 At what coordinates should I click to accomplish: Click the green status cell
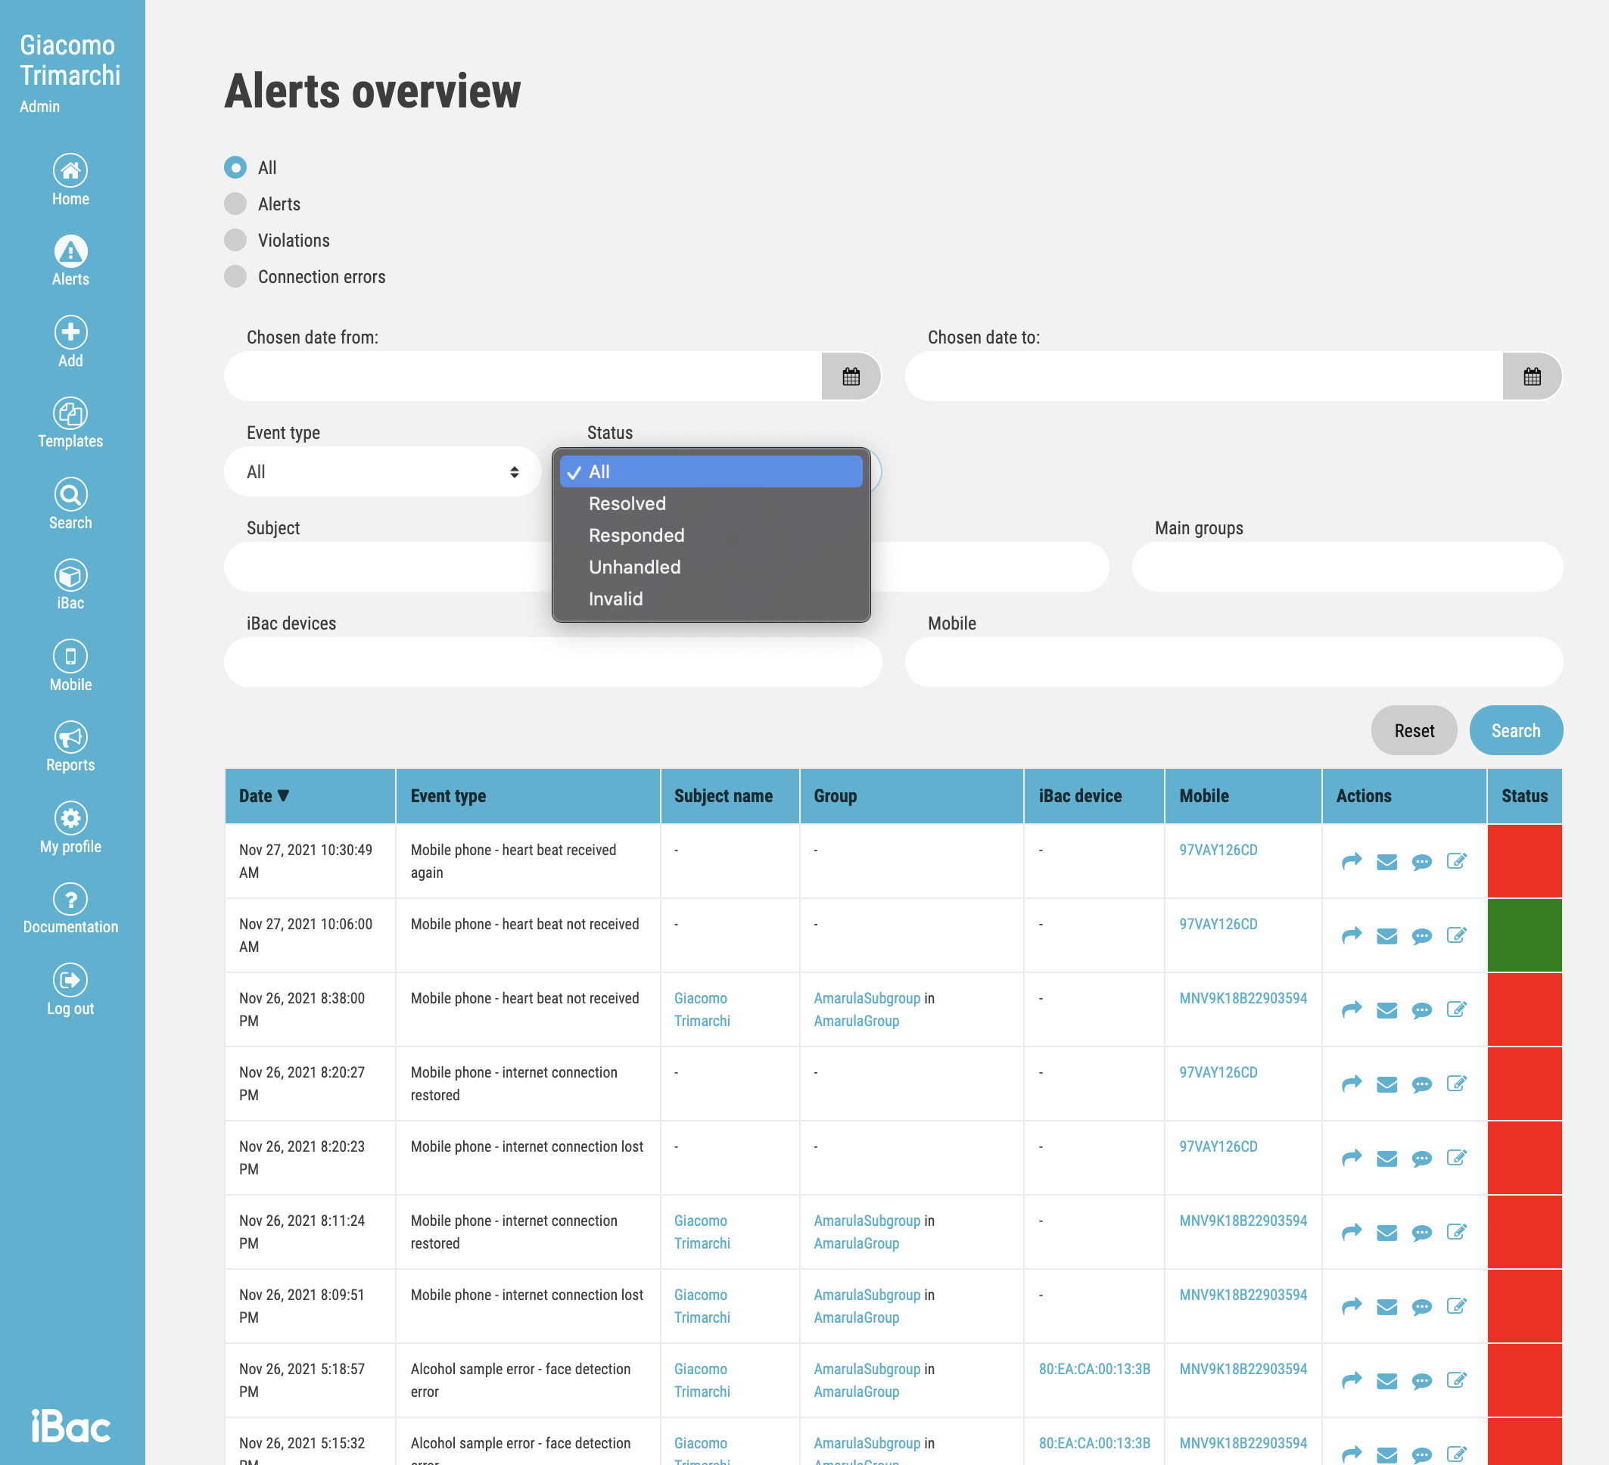(x=1523, y=935)
